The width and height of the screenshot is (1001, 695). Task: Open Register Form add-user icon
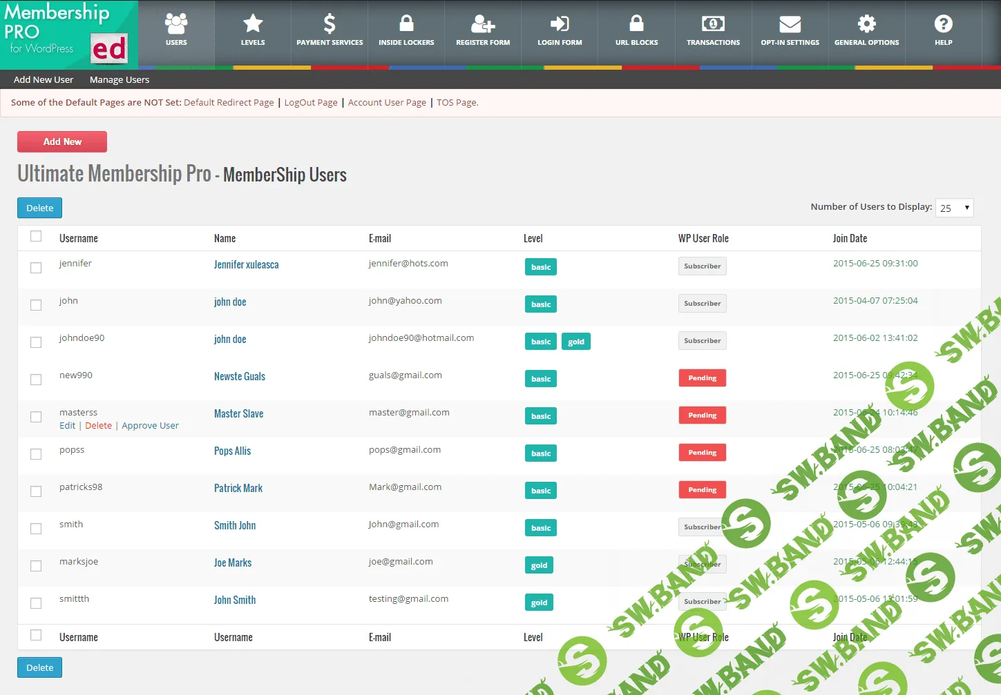pyautogui.click(x=483, y=25)
